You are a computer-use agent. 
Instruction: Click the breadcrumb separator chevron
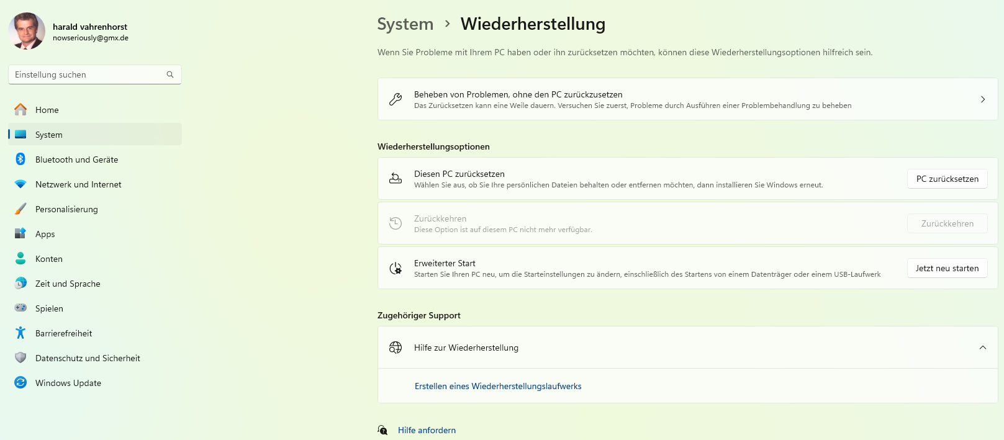[x=447, y=24]
